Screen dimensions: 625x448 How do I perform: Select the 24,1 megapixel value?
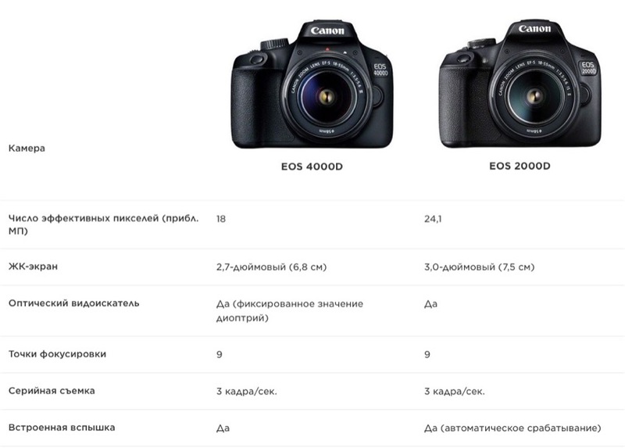pos(433,219)
